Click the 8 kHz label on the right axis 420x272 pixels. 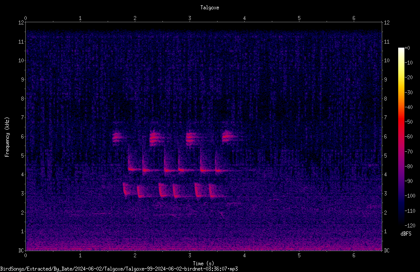pyautogui.click(x=385, y=99)
